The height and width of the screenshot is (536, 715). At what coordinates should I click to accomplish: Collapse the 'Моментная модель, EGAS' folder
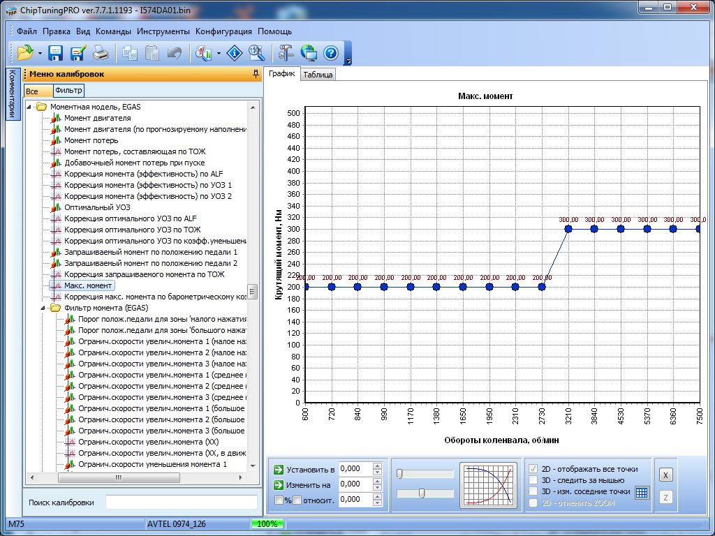[x=30, y=107]
